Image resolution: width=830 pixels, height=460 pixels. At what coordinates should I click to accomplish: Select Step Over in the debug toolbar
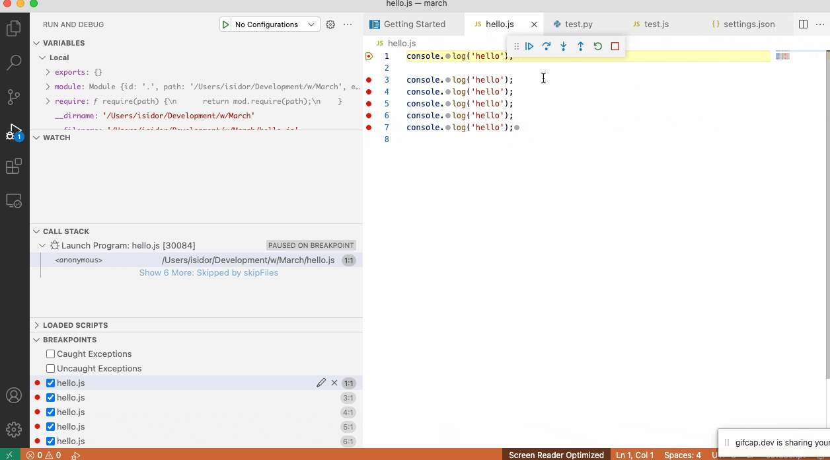coord(546,46)
